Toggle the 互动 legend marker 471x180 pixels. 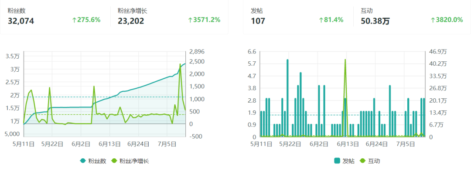tap(362, 161)
